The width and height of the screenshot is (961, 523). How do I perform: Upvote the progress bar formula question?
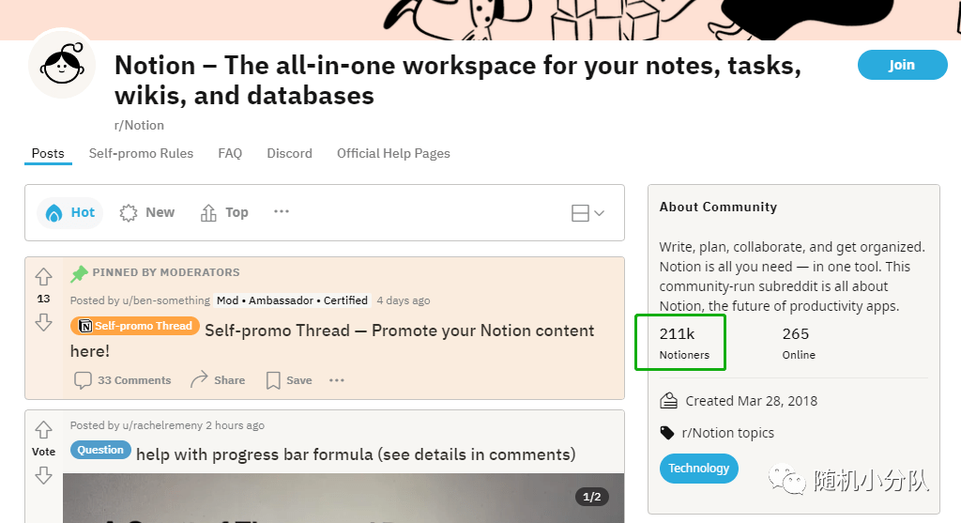pyautogui.click(x=43, y=429)
